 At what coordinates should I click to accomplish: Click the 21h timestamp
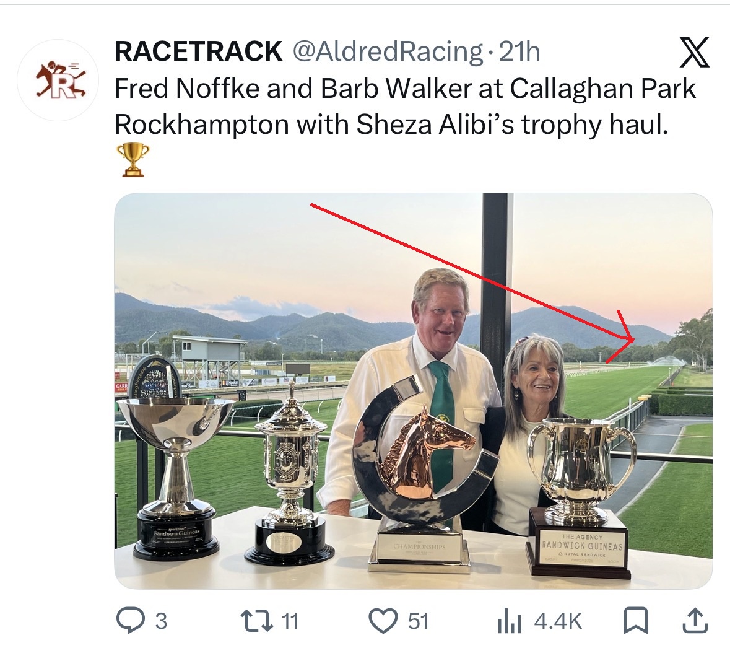click(x=519, y=51)
